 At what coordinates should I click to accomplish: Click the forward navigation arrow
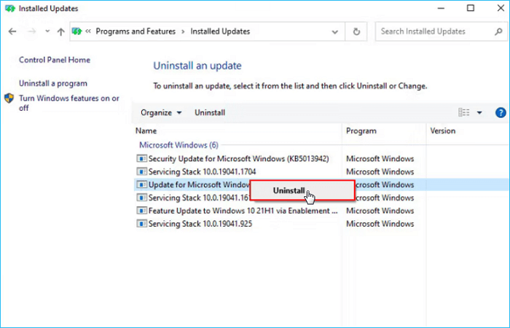31,31
